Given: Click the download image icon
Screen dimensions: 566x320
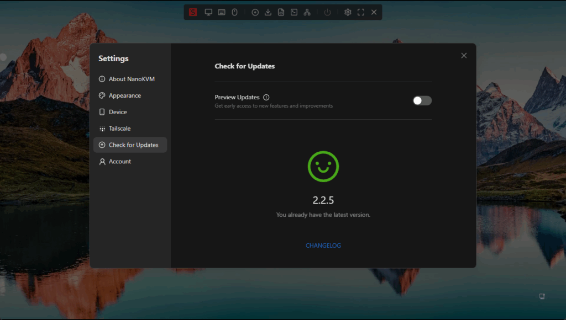Looking at the screenshot, I should pyautogui.click(x=268, y=12).
